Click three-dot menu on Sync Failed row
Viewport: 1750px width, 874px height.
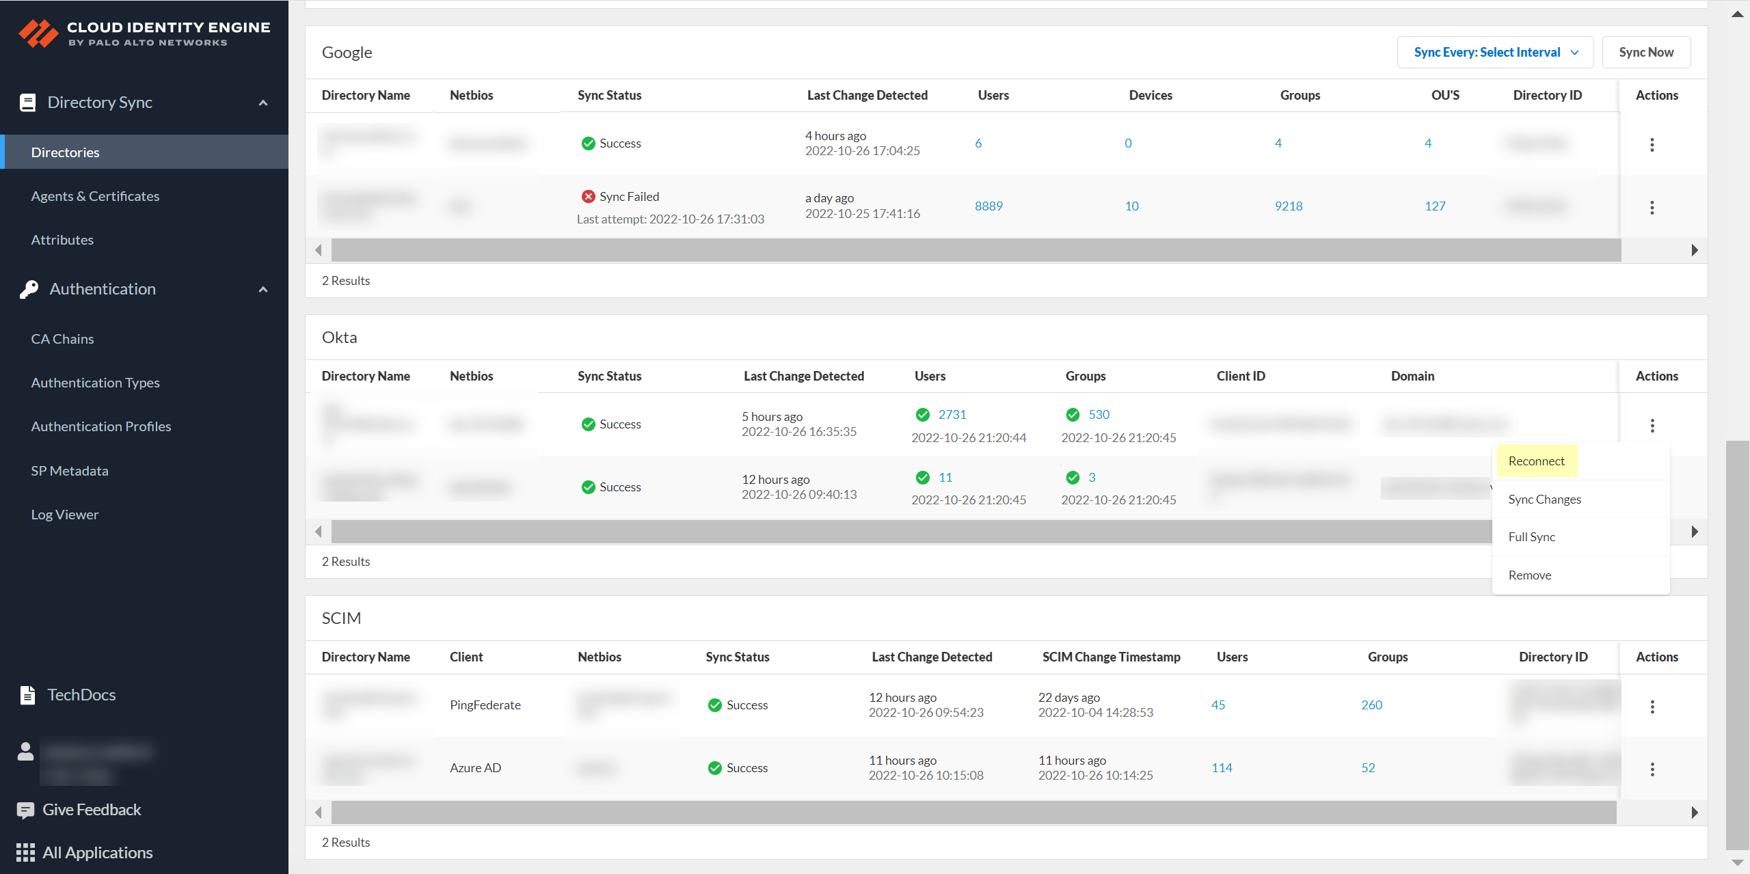coord(1652,208)
